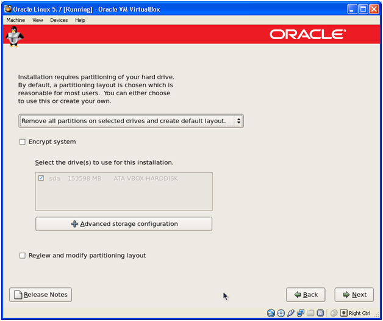Click the hard disk activity status icon
The height and width of the screenshot is (321, 383).
pos(271,313)
